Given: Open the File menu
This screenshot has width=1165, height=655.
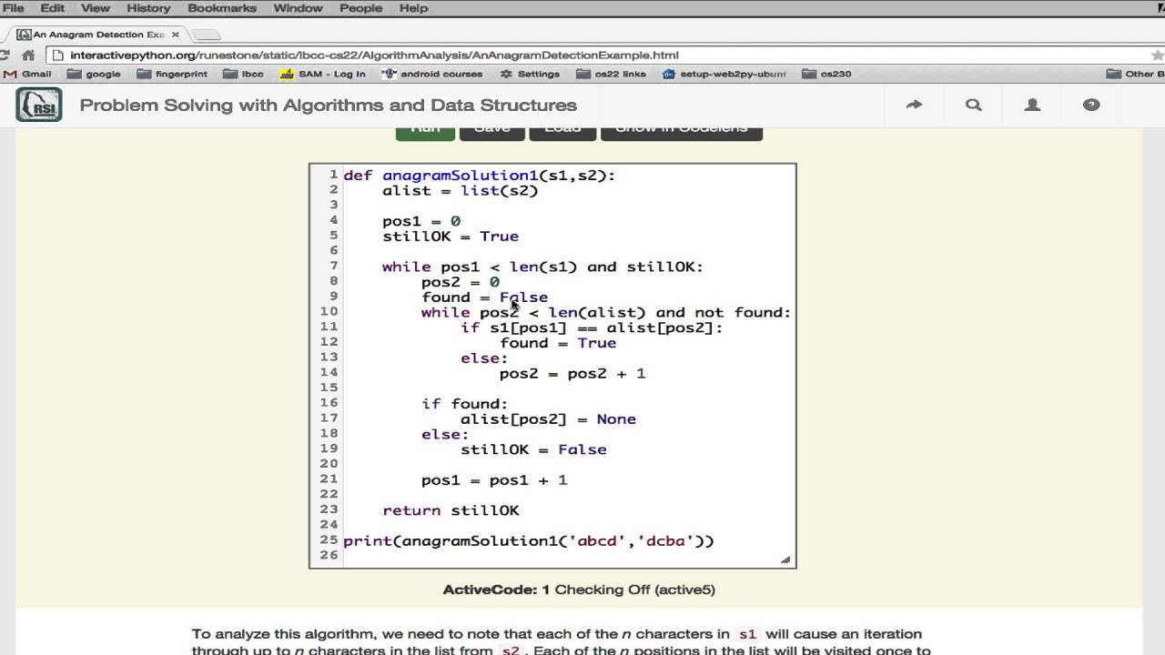Looking at the screenshot, I should click(14, 8).
